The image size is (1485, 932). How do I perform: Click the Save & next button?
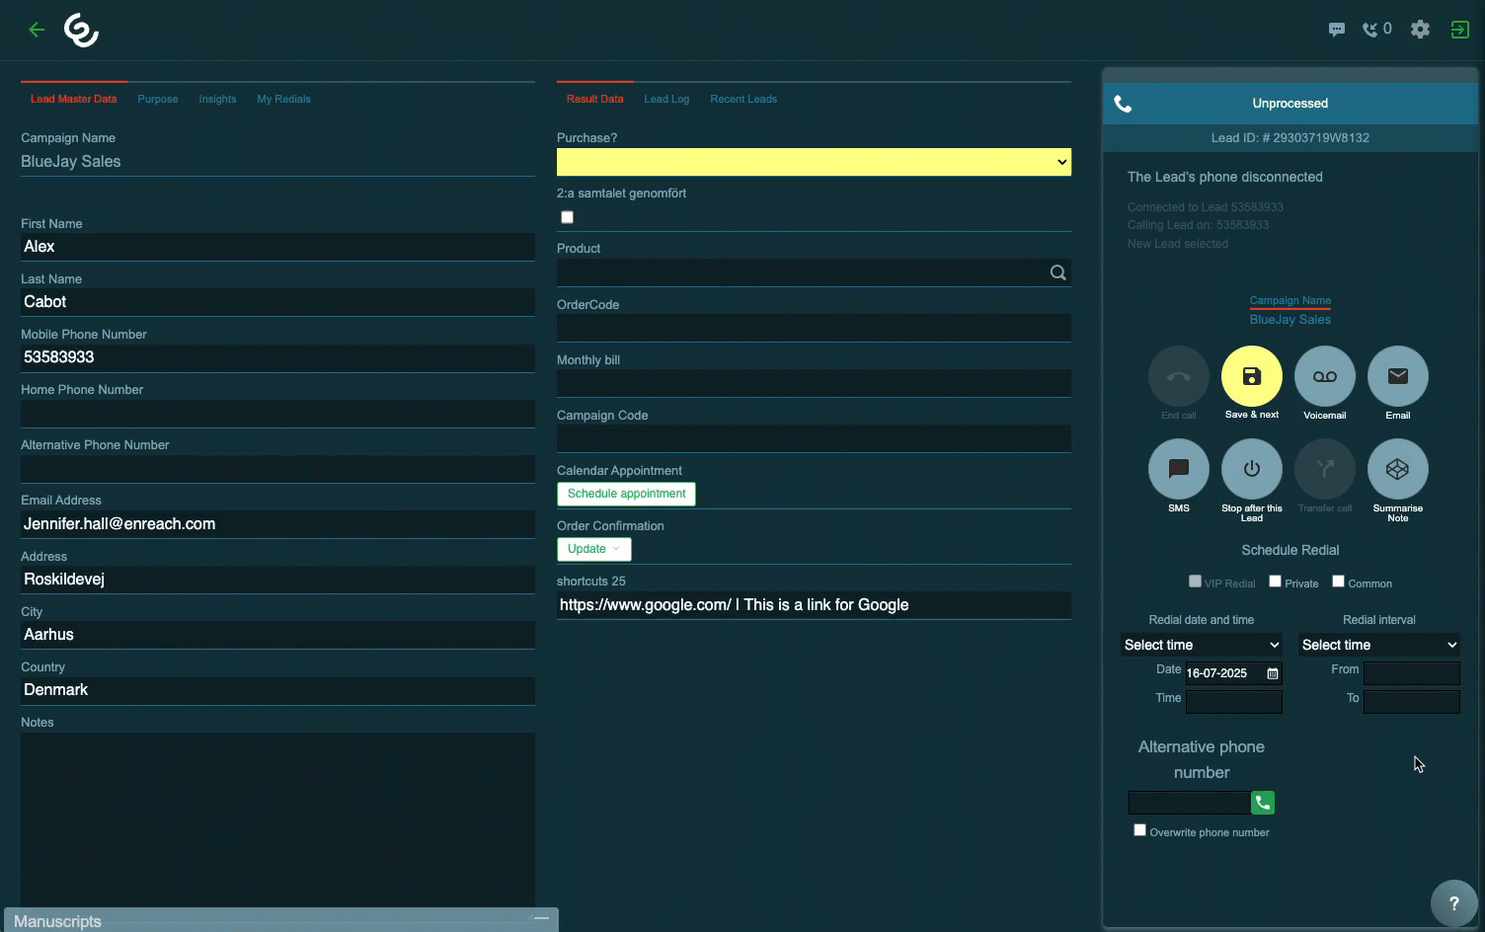point(1251,376)
